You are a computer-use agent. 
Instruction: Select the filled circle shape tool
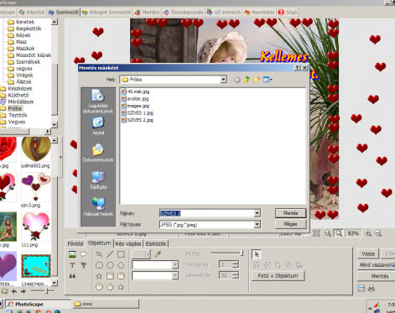(x=99, y=287)
